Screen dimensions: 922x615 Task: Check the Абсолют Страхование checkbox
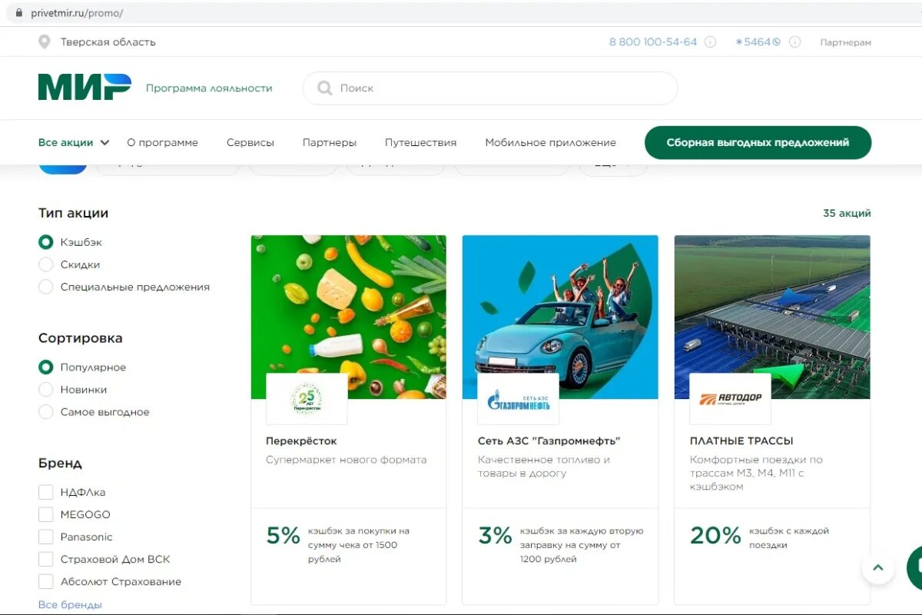(46, 581)
